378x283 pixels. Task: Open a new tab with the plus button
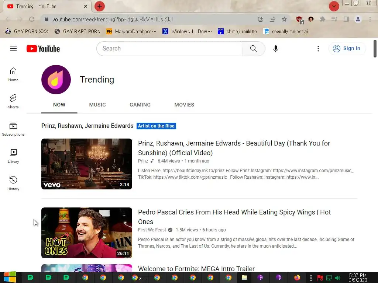click(x=100, y=6)
